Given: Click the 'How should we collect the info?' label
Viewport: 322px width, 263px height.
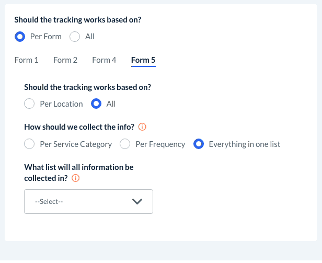Looking at the screenshot, I should [x=79, y=127].
